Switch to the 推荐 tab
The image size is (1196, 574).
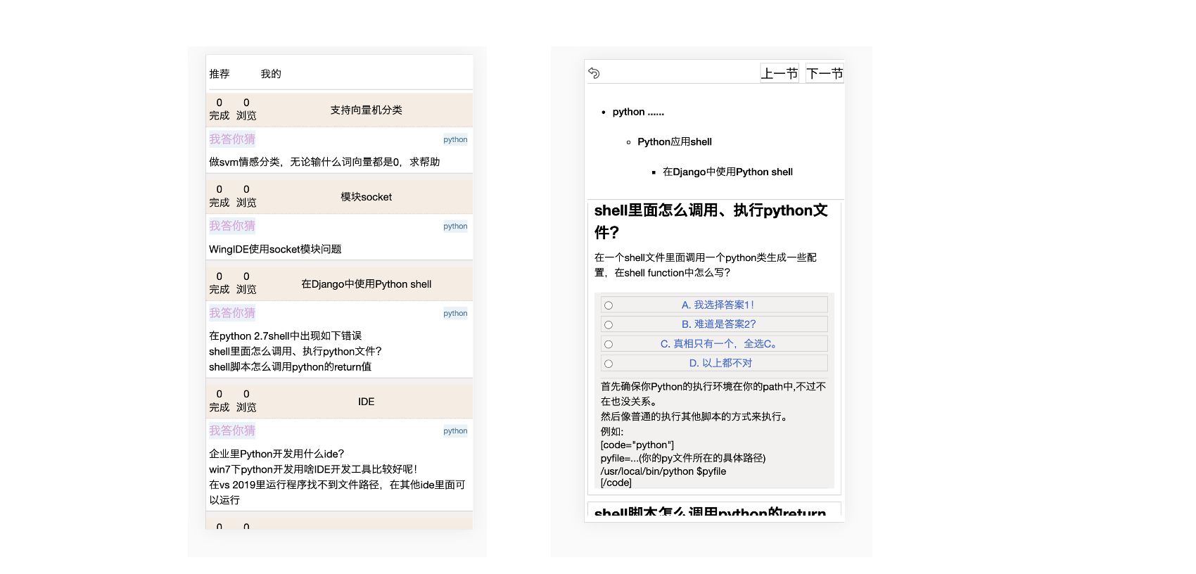pos(220,74)
